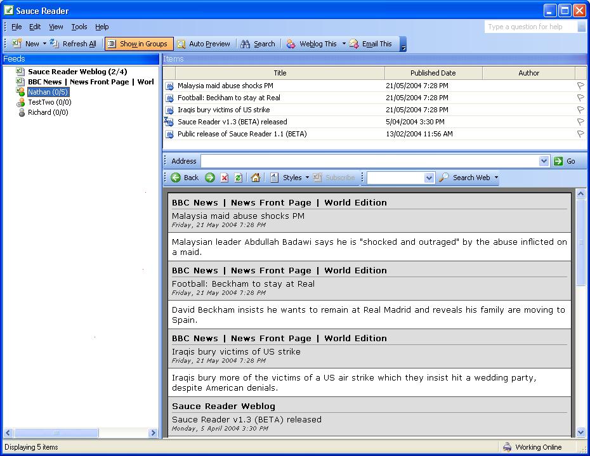Viewport: 590px width, 456px height.
Task: Click the BBC News feed icon
Action: tap(20, 81)
